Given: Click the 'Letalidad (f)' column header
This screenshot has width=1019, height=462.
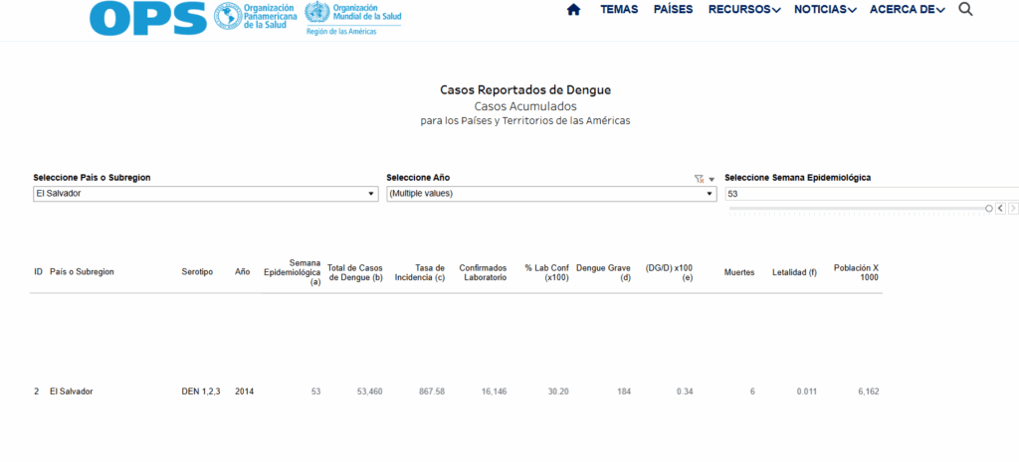Looking at the screenshot, I should (794, 272).
